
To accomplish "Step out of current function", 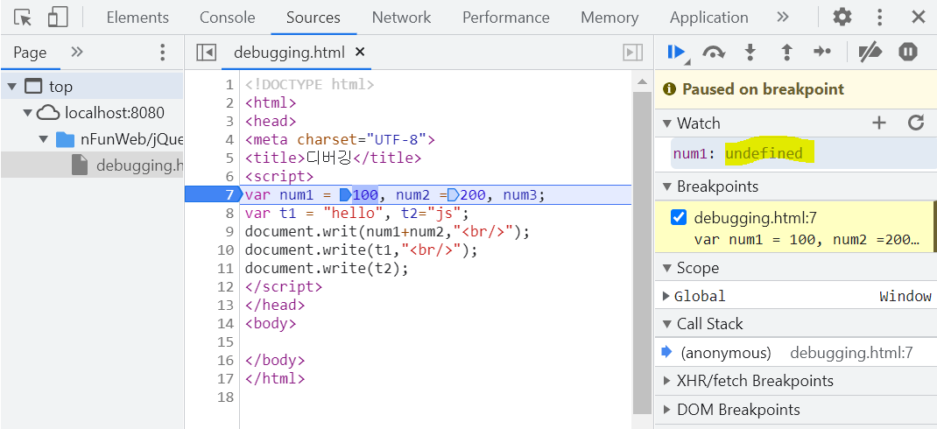I will (786, 53).
